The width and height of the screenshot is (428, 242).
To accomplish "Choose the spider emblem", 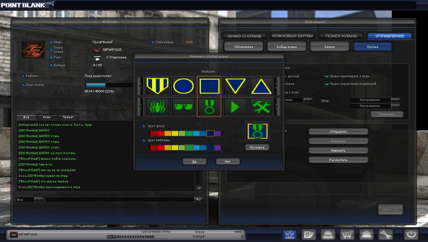I will click(x=157, y=107).
